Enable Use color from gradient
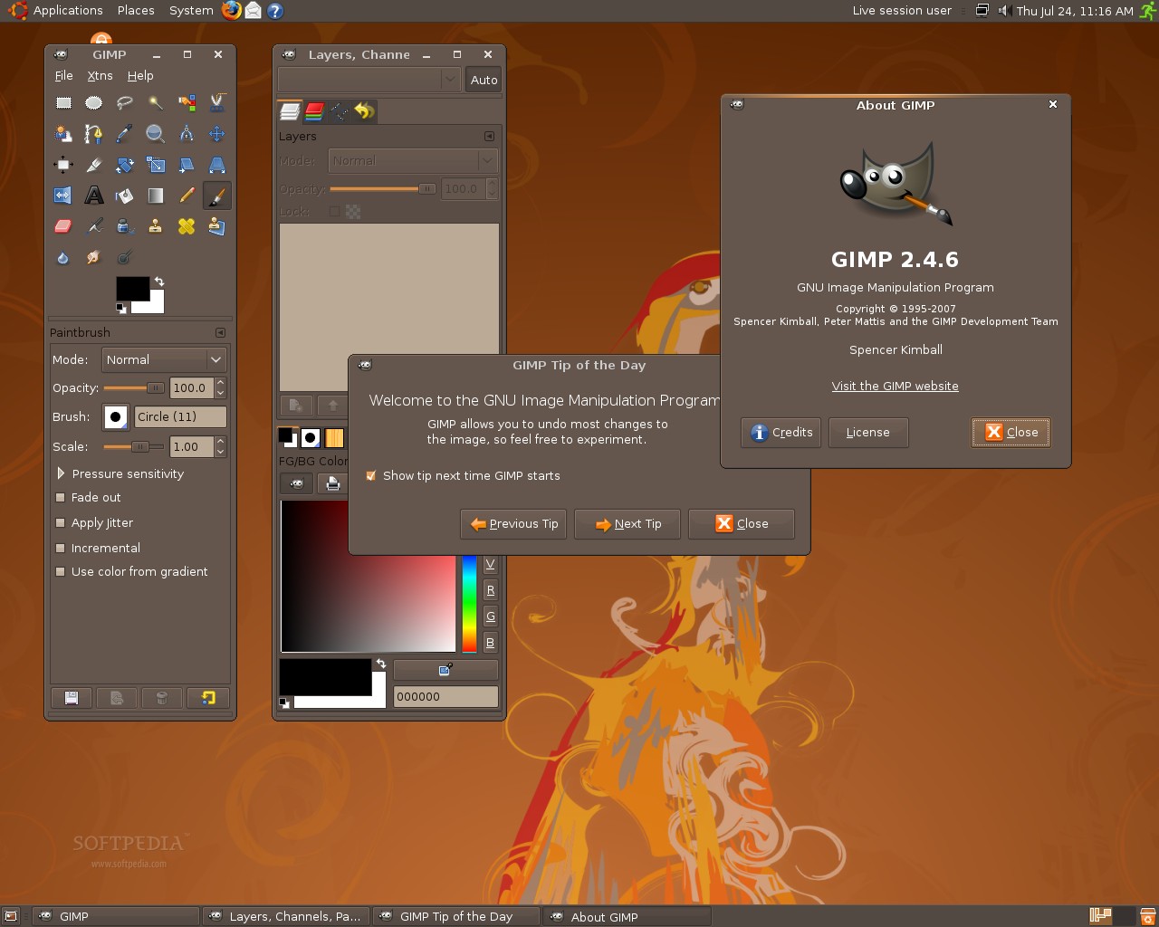Screen dimensions: 1159x927 61,571
